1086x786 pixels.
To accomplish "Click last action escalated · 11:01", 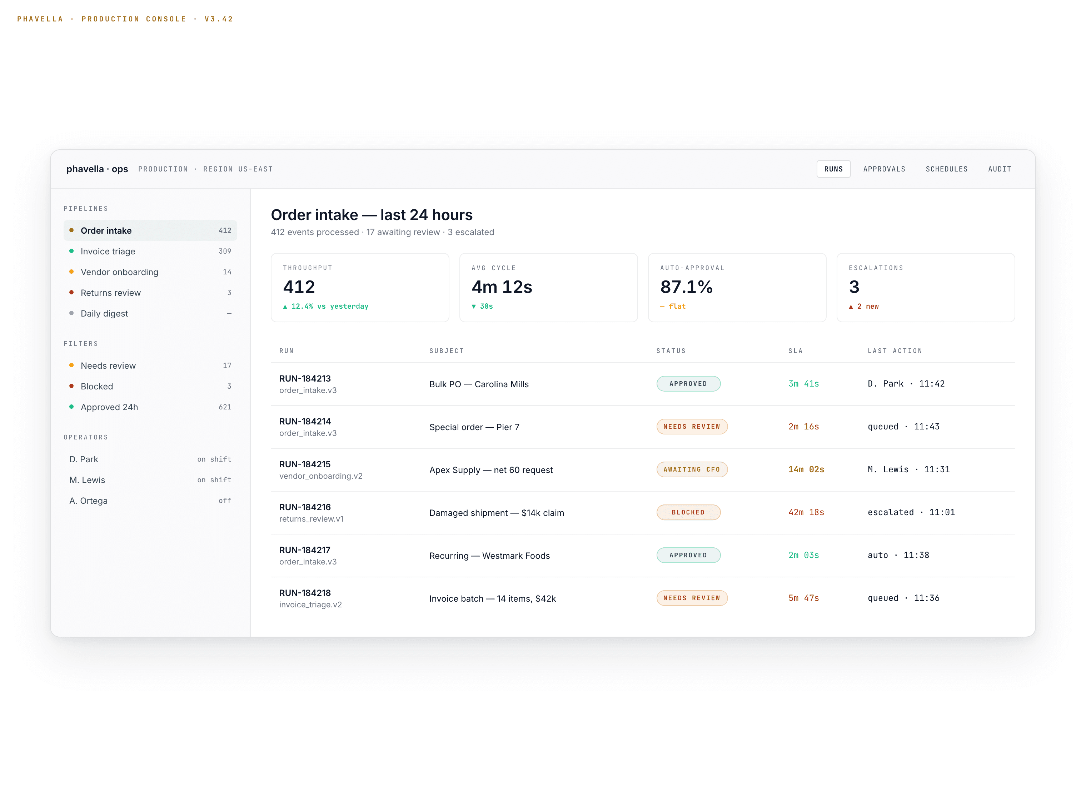I will click(x=911, y=512).
